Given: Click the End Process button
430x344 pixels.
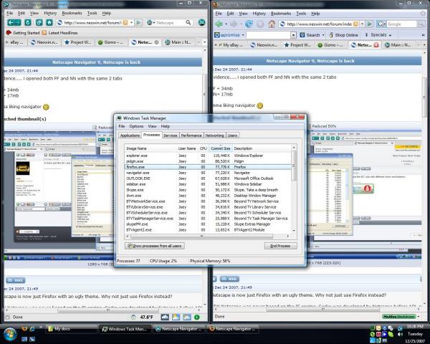Looking at the screenshot, I should point(280,246).
